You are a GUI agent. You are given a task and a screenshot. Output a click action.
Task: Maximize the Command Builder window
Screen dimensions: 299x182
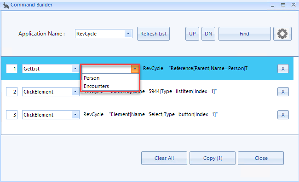(283, 5)
